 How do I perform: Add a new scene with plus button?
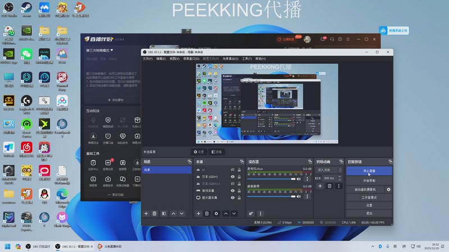[x=146, y=213]
